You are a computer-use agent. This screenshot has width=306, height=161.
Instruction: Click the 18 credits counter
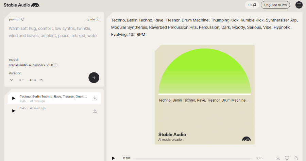pos(252,5)
